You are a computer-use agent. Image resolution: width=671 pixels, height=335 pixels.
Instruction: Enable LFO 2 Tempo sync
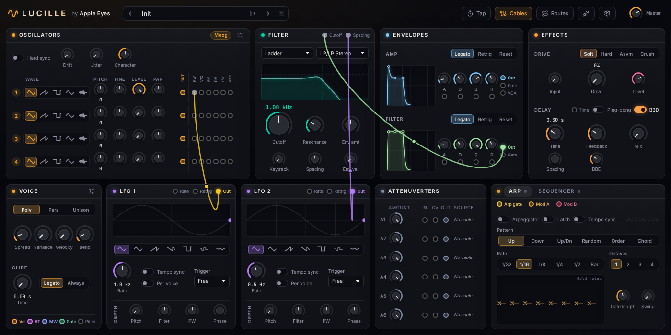click(282, 272)
